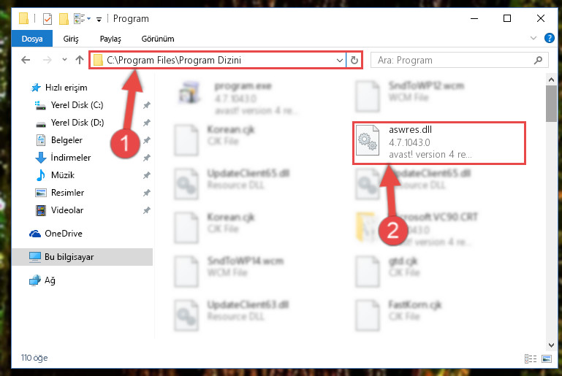The width and height of the screenshot is (562, 376).
Task: Unpin Müzik using its pin icon
Action: click(x=147, y=175)
